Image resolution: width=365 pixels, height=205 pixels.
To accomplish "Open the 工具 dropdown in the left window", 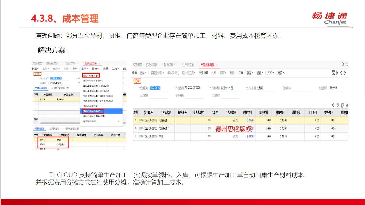I will point(115,69).
